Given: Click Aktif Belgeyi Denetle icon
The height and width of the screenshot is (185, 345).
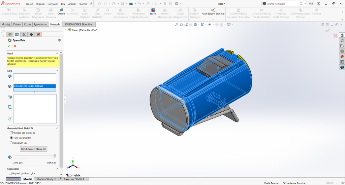Looking at the screenshot, I should click(213, 10).
